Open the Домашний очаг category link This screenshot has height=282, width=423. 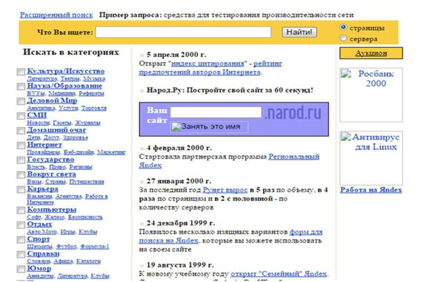pyautogui.click(x=56, y=130)
